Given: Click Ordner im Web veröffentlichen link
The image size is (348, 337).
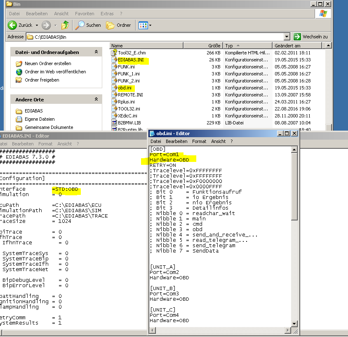Looking at the screenshot, I should tap(55, 72).
